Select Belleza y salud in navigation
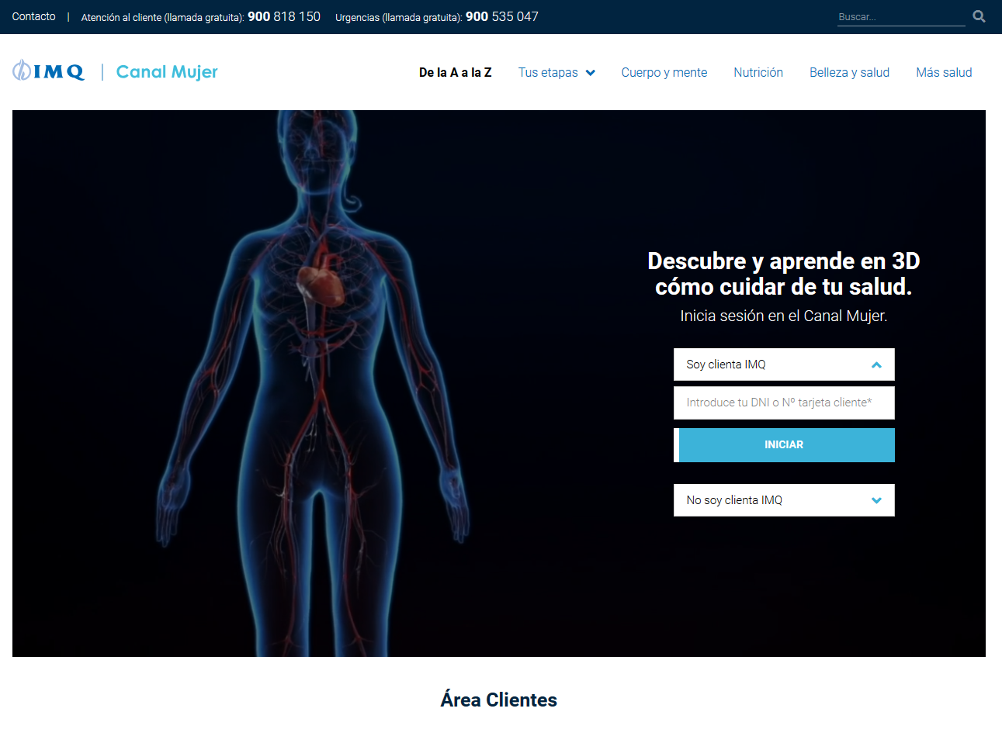The image size is (1002, 736). click(x=849, y=72)
